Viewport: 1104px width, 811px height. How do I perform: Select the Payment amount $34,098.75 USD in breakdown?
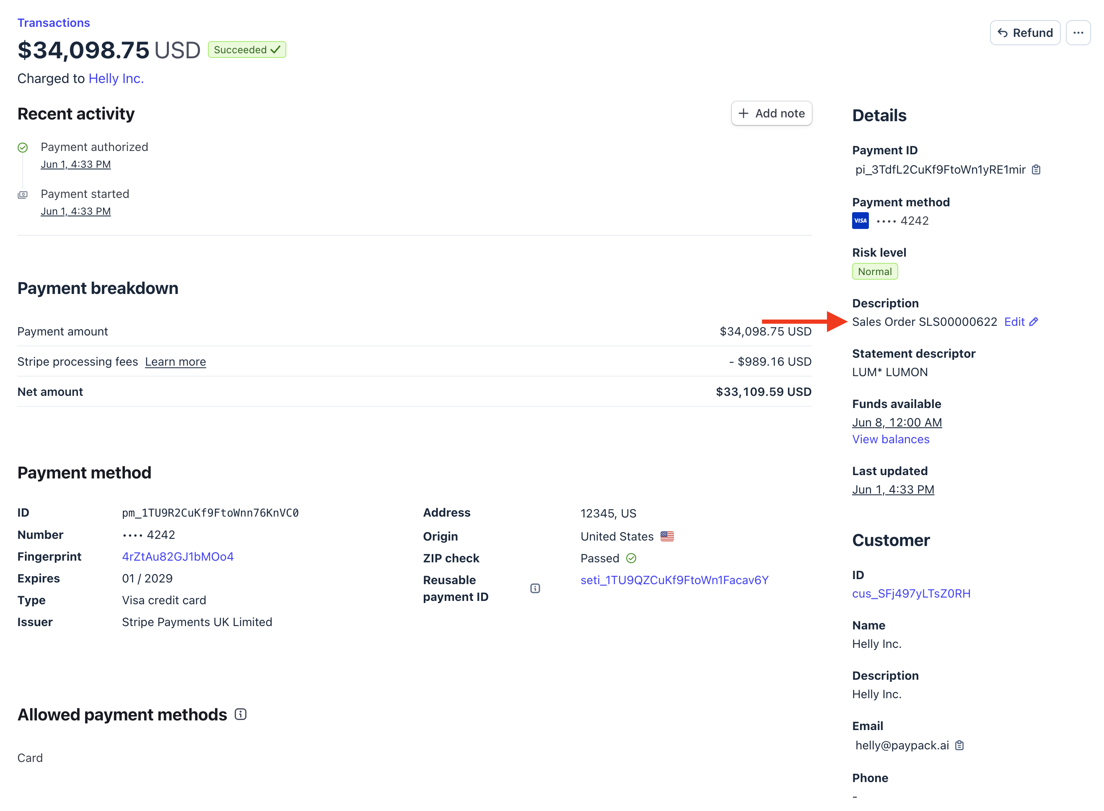point(765,331)
